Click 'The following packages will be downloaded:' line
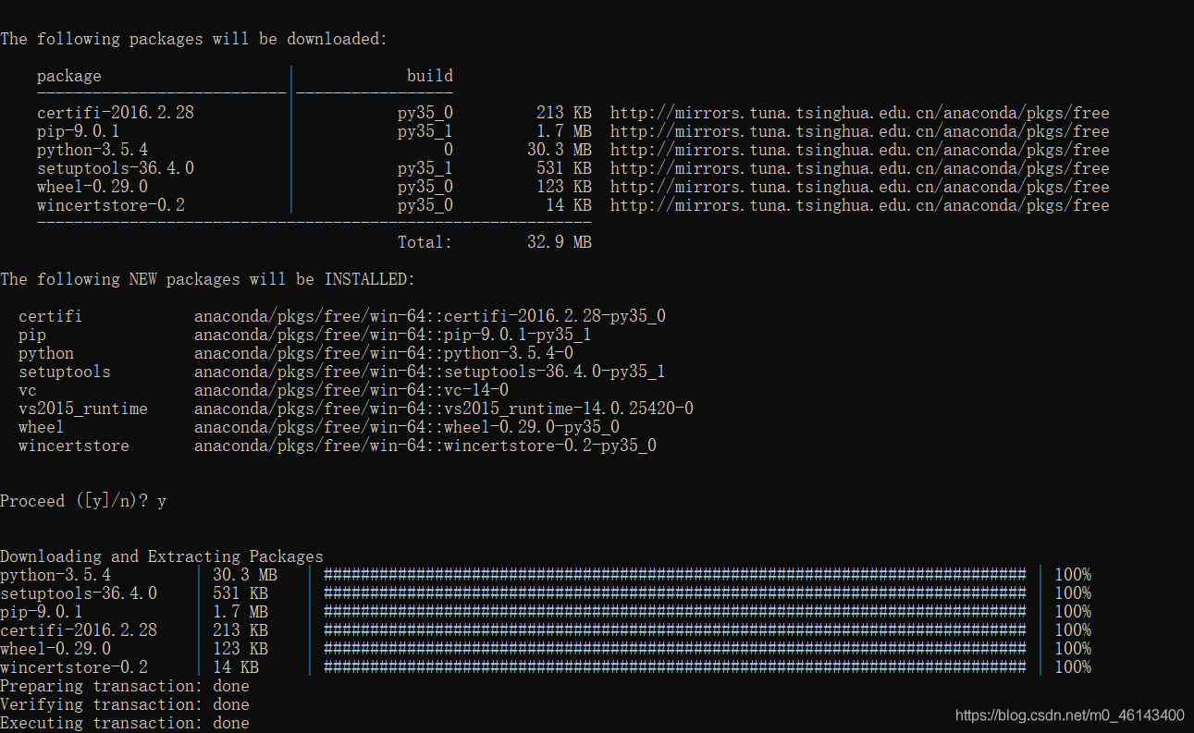The height and width of the screenshot is (733, 1194). [194, 39]
